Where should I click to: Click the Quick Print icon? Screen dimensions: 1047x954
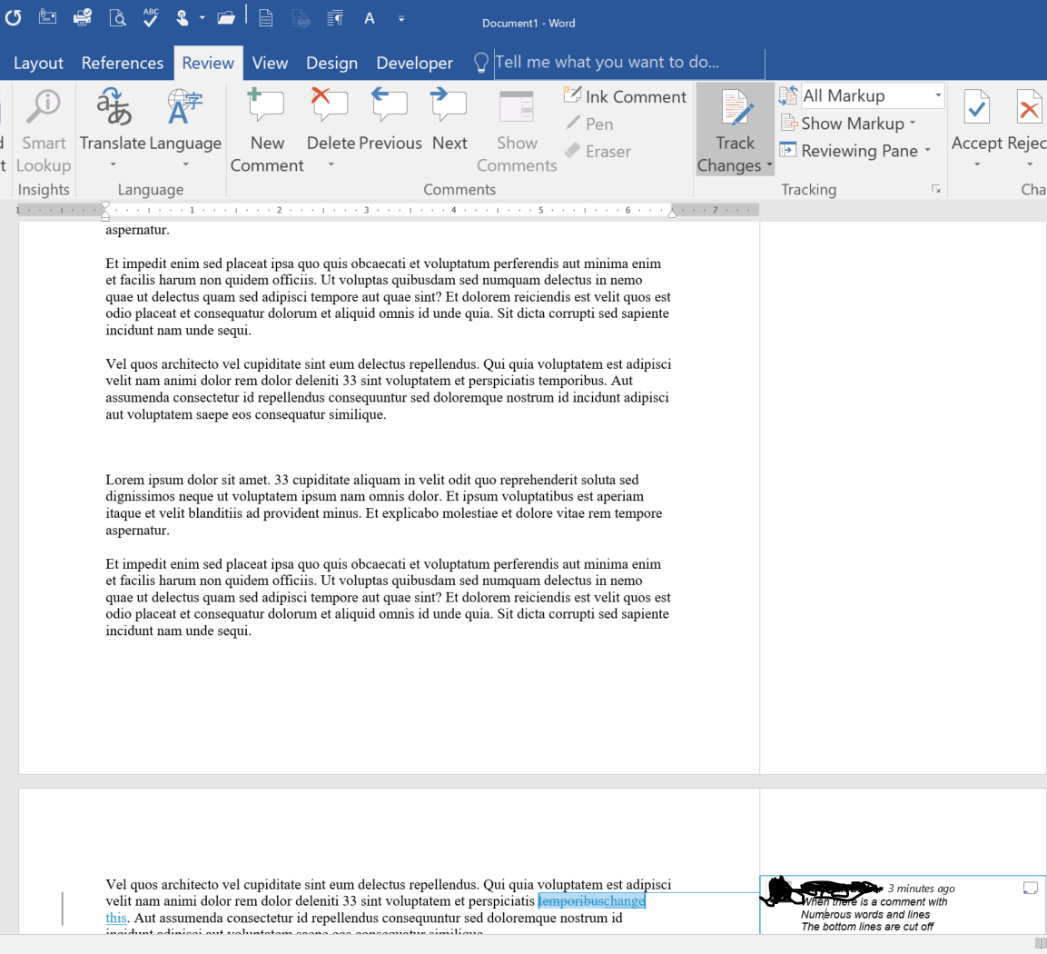click(83, 17)
